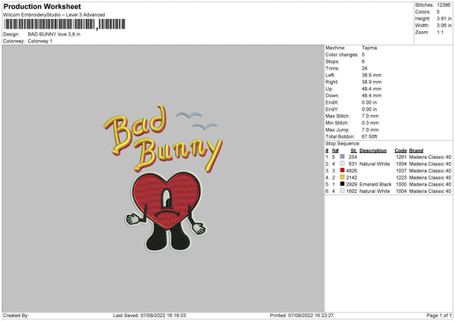This screenshot has height=321, width=455.
Task: Click the design name BAD BUNNY love 3,8 in
Action: click(54, 34)
